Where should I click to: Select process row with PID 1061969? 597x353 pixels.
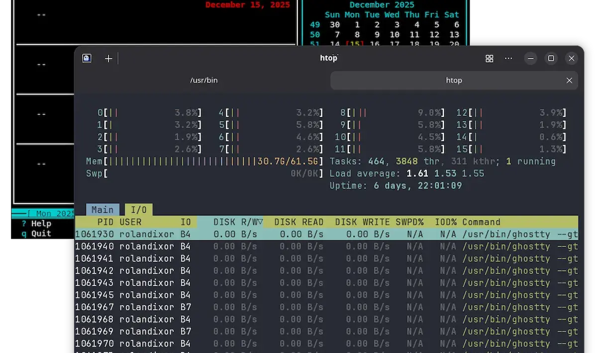pyautogui.click(x=326, y=332)
